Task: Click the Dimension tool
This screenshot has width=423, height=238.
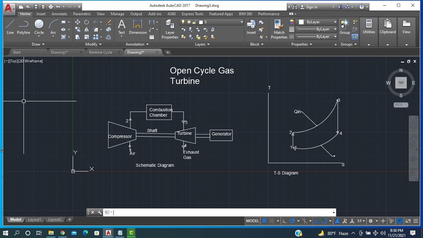Action: pyautogui.click(x=138, y=27)
